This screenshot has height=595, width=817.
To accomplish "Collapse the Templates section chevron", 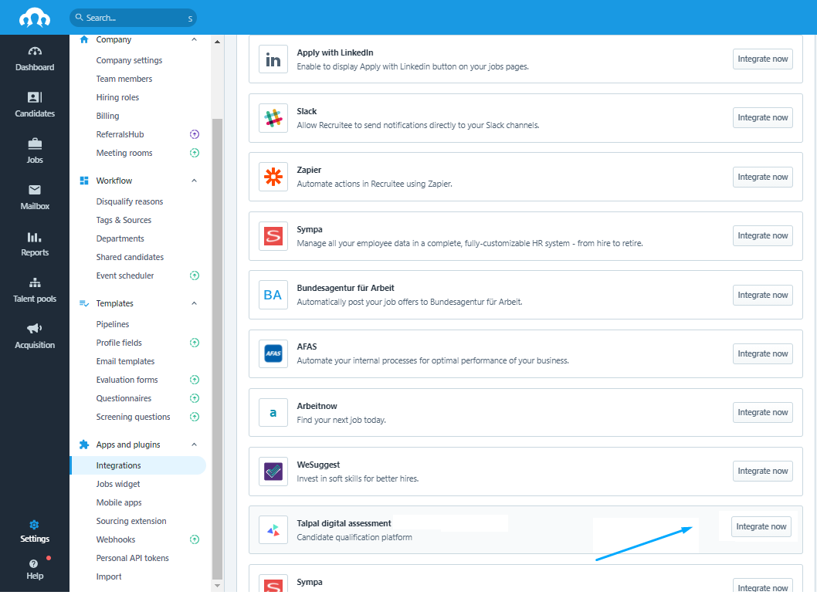I will [194, 303].
